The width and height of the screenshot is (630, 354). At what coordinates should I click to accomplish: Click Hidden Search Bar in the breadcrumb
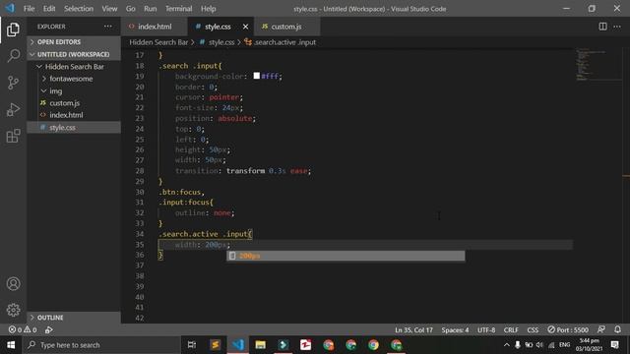pyautogui.click(x=158, y=42)
